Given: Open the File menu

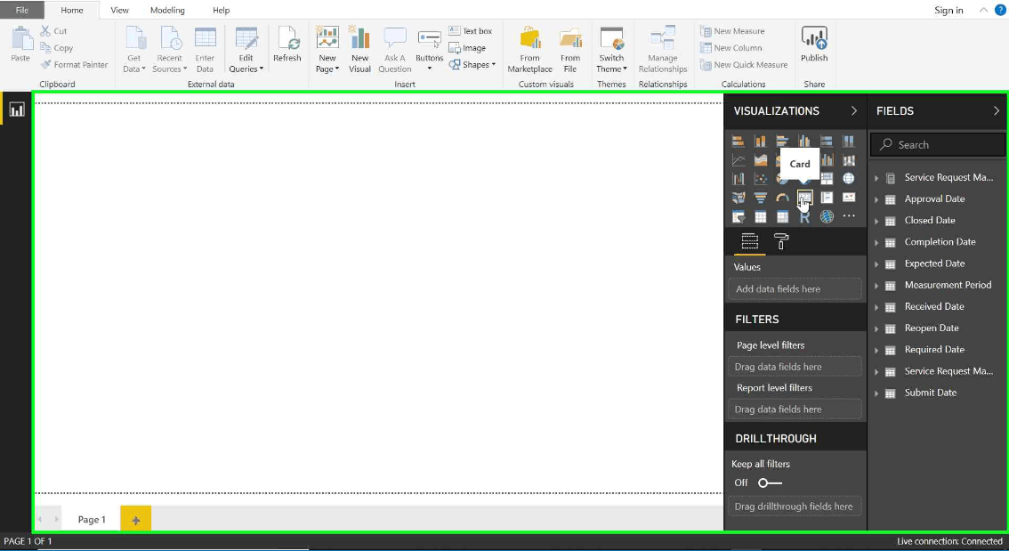Looking at the screenshot, I should click(22, 11).
